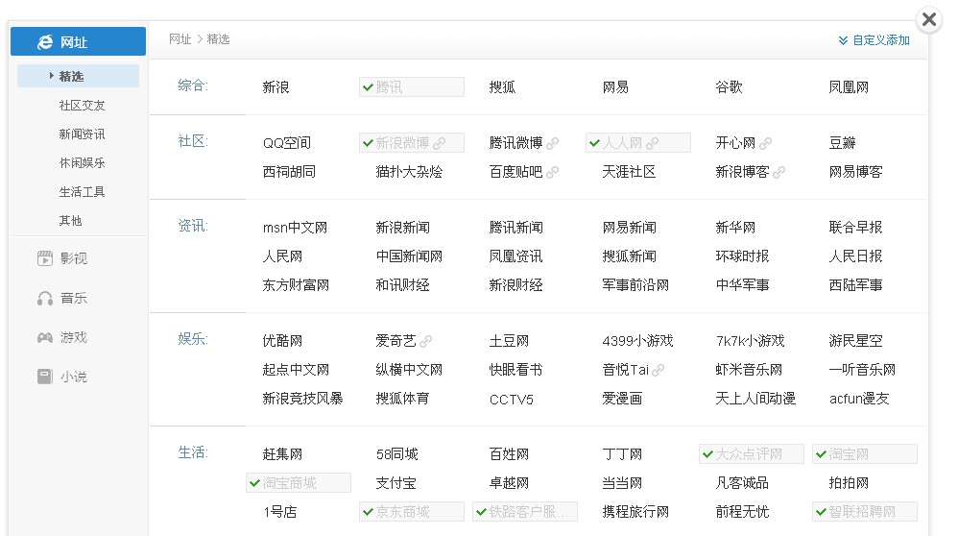Click the link icon next to 百度贴吧
Image resolution: width=958 pixels, height=536 pixels.
tap(552, 172)
